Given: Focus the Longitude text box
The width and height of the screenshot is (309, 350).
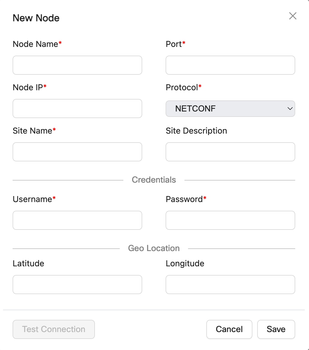Looking at the screenshot, I should point(230,285).
